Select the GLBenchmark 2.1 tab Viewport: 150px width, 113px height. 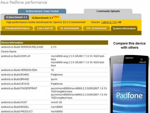(x=45, y=17)
